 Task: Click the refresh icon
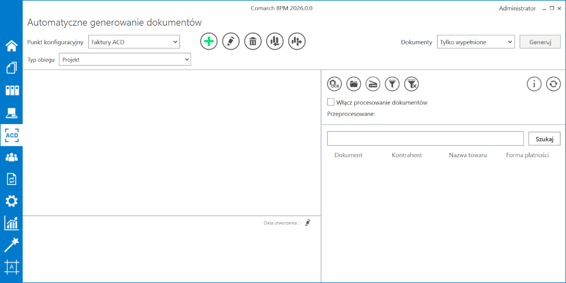(x=553, y=84)
